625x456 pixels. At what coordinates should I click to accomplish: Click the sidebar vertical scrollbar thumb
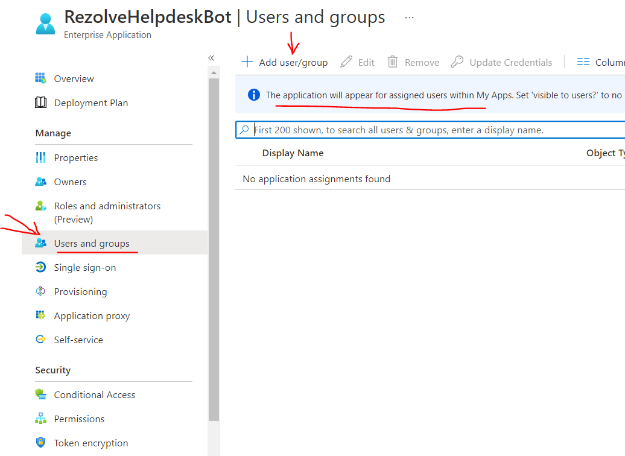click(x=214, y=250)
